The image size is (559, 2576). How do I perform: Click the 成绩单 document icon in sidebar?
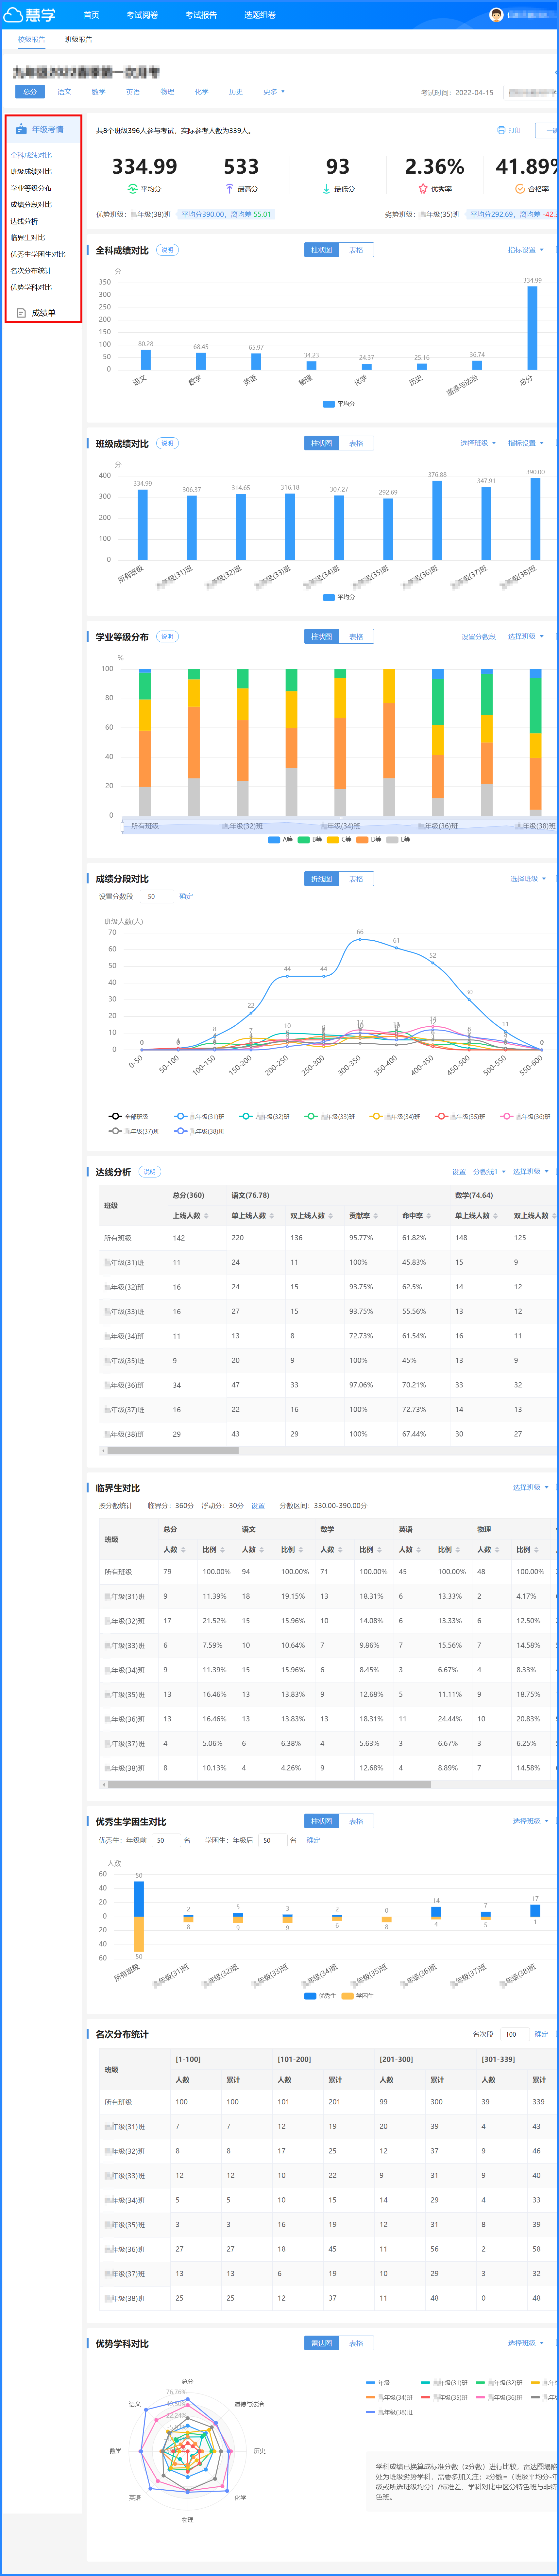tap(21, 313)
